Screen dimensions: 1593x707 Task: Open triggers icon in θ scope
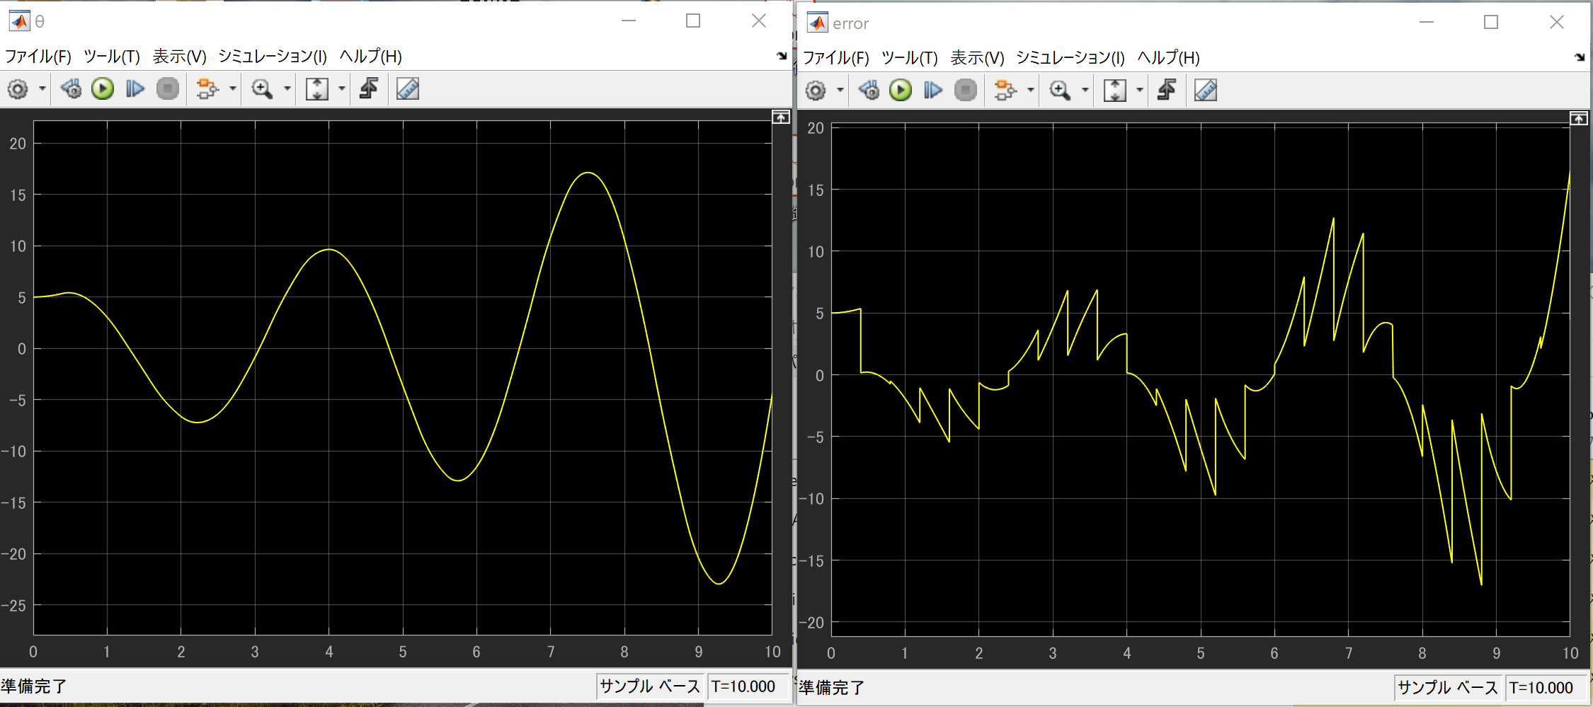point(369,89)
